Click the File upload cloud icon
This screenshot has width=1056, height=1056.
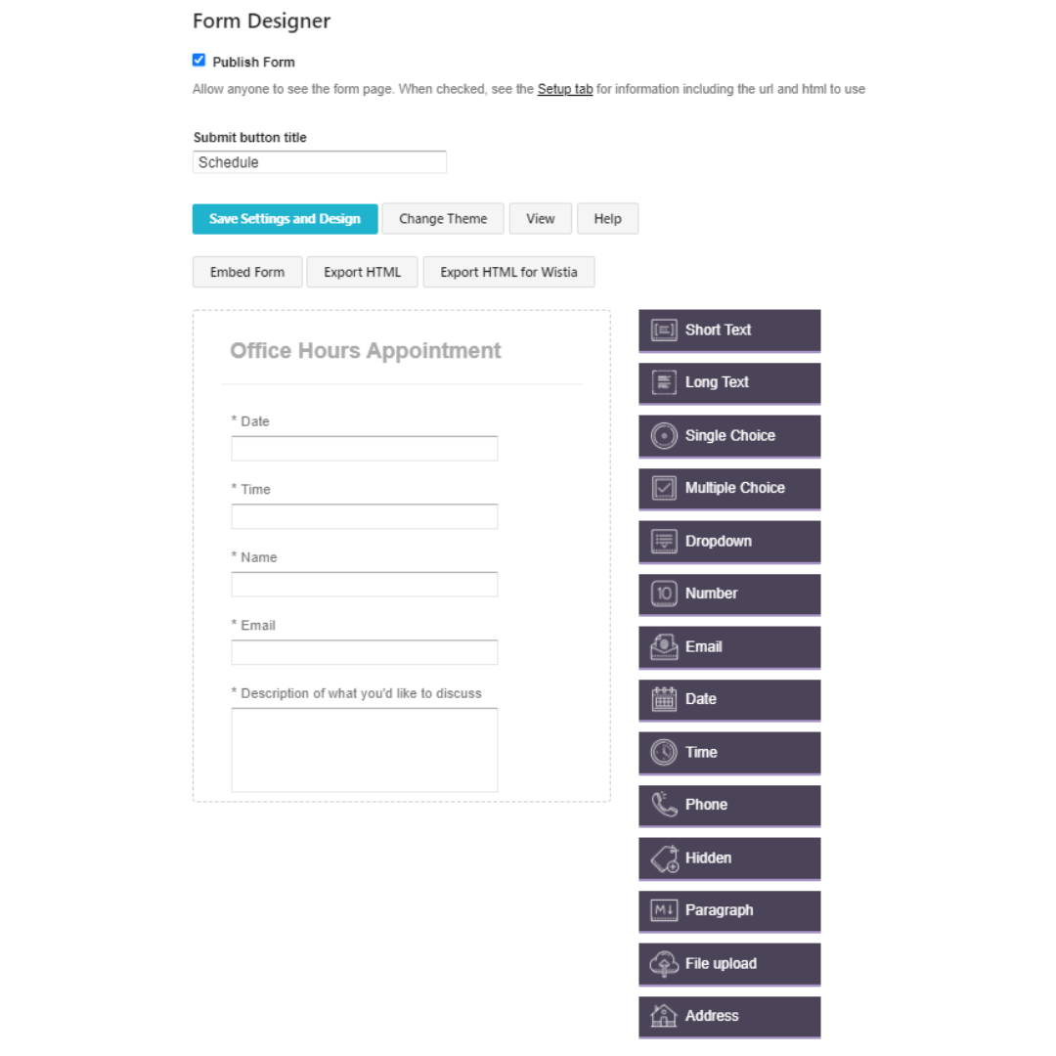click(x=663, y=964)
